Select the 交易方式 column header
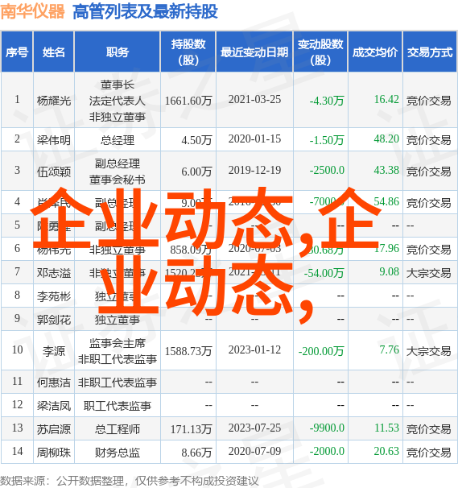Screen dimensions: 458x488 coord(430,52)
